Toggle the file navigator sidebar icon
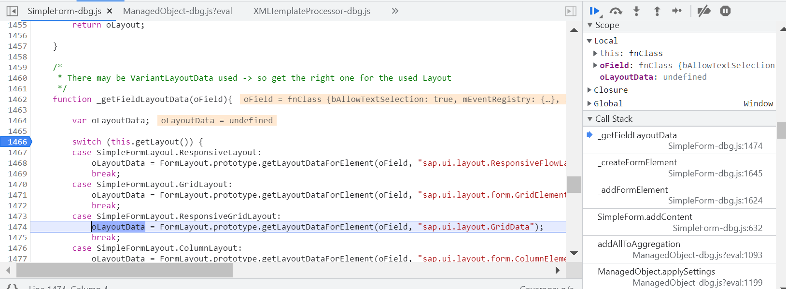Viewport: 786px width, 289px height. 13,11
